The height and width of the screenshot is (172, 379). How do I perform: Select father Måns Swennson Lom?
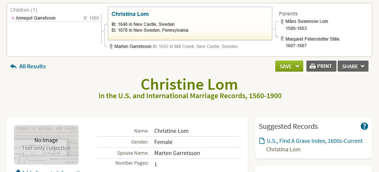(x=307, y=21)
